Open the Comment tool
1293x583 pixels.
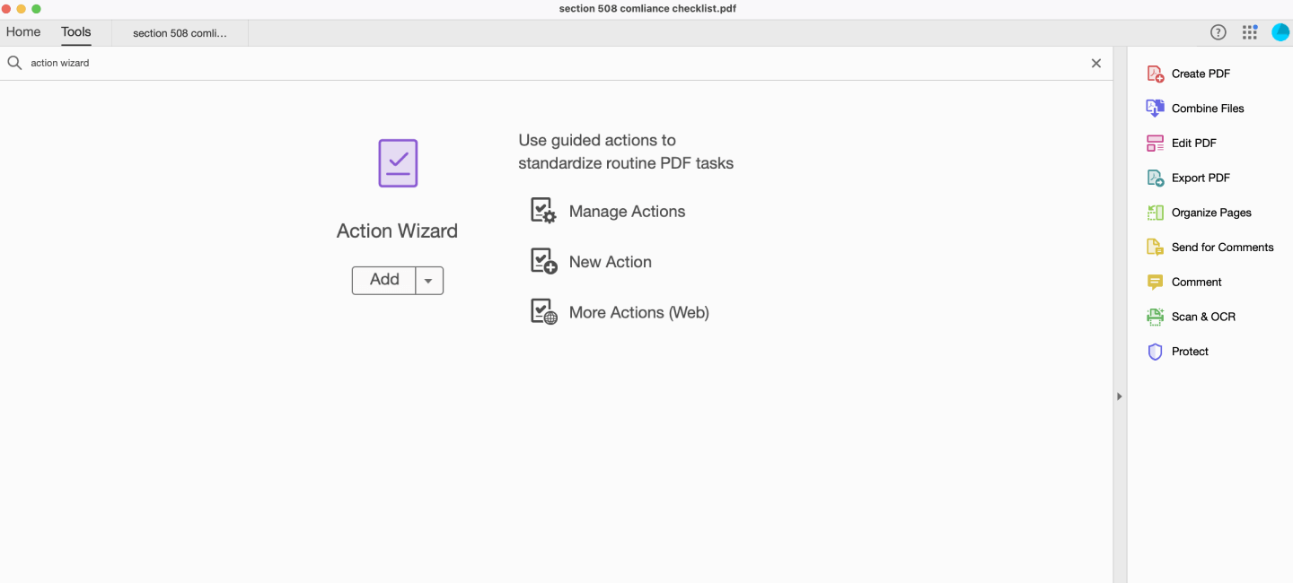(x=1195, y=282)
